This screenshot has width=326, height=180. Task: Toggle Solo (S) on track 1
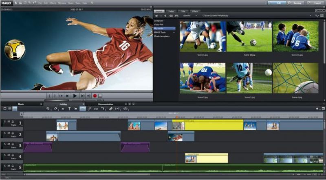(4, 122)
